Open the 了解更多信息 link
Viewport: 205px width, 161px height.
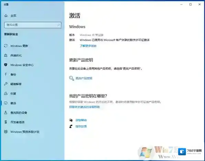pyautogui.click(x=88, y=46)
